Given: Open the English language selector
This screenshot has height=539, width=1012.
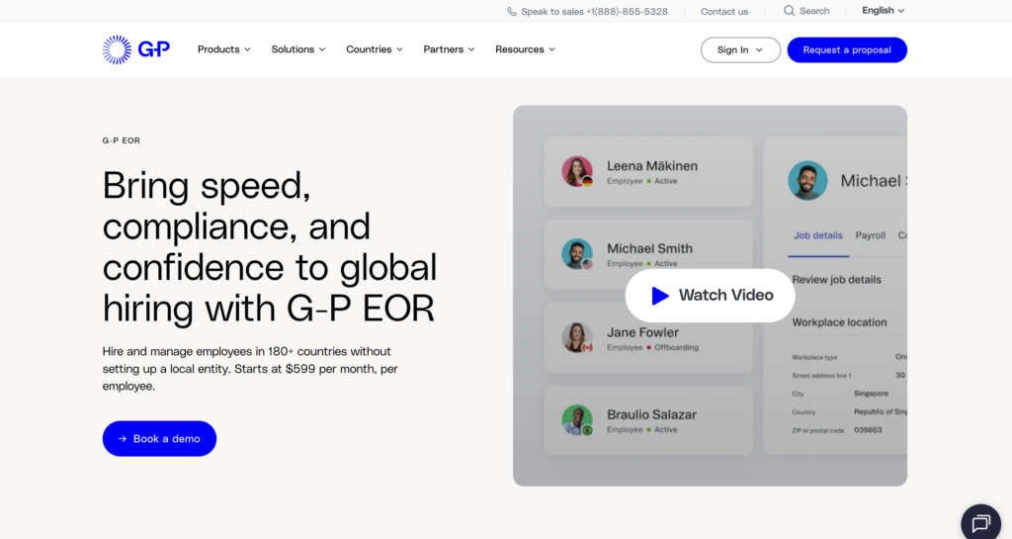Looking at the screenshot, I should tap(883, 10).
